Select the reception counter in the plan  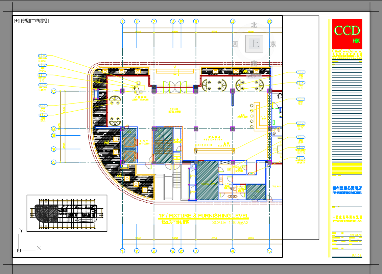click(214, 151)
